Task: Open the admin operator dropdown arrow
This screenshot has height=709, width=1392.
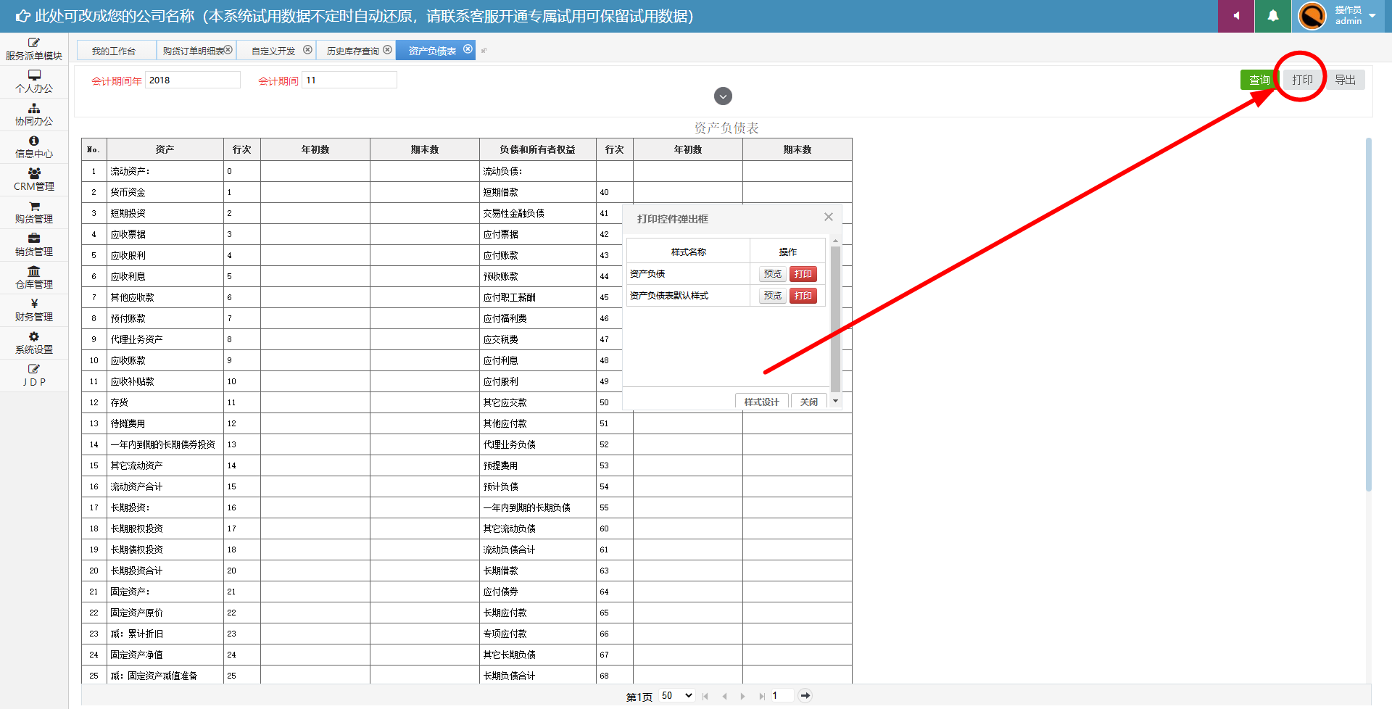Action: (1372, 16)
